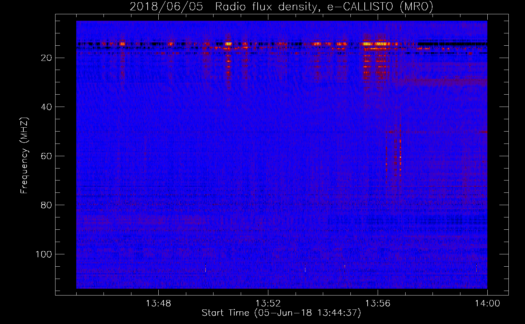The height and width of the screenshot is (324, 525).
Task: Click the 100 MHz frequency tick label
Action: tap(44, 254)
